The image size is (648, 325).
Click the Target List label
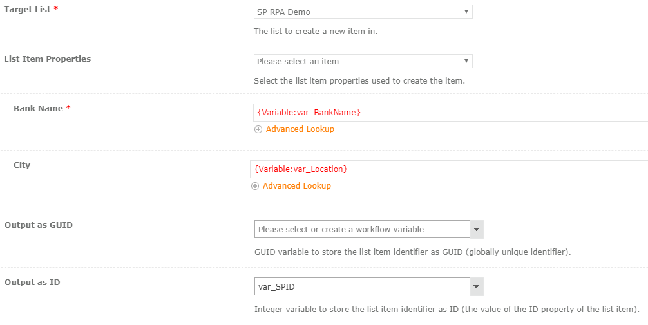point(27,10)
